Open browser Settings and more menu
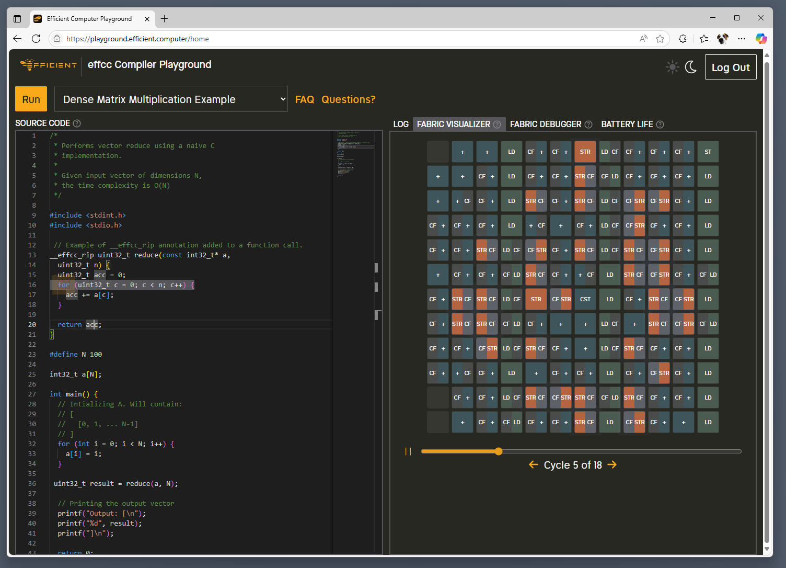Screen dimensions: 786x568 (x=742, y=39)
